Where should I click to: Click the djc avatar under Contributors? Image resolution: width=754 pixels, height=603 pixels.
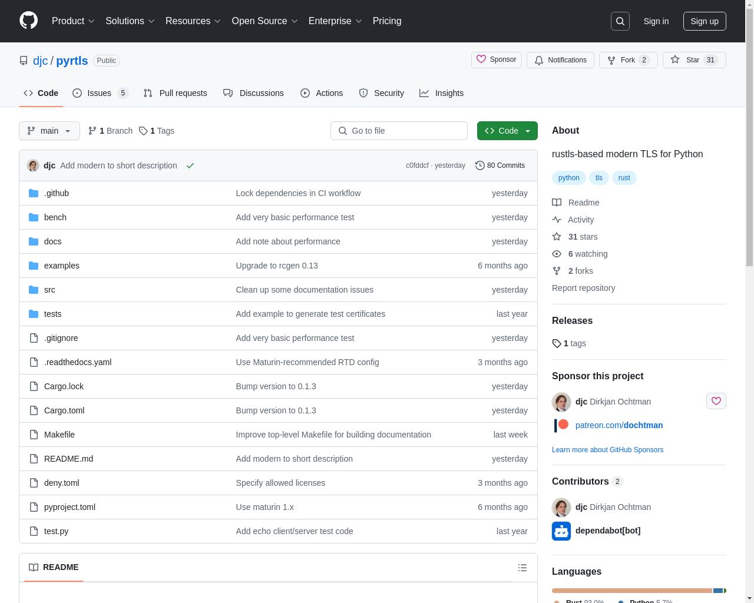coord(561,507)
